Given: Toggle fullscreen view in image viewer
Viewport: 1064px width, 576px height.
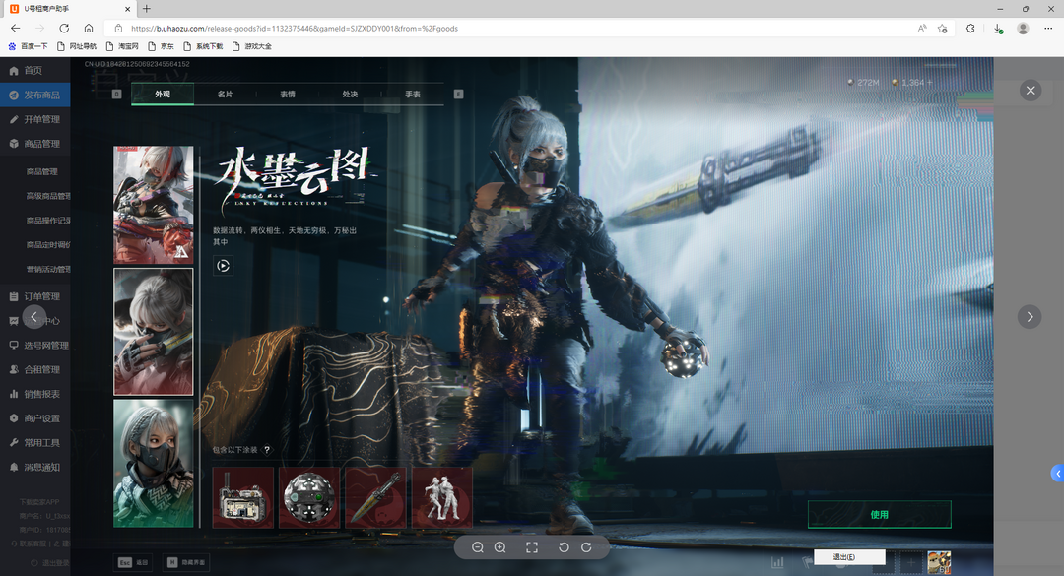Looking at the screenshot, I should [532, 547].
